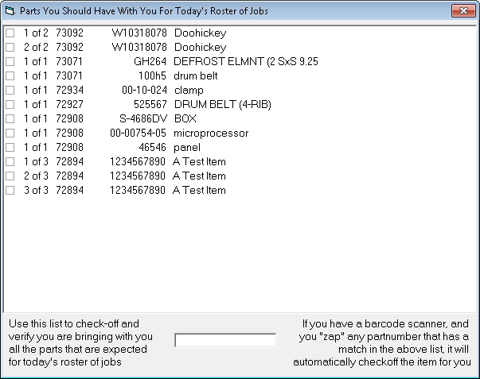Open the window icon system menu
The height and width of the screenshot is (379, 480).
tap(9, 10)
